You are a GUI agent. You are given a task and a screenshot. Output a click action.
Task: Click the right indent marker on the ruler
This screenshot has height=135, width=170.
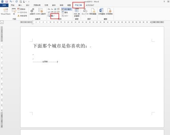[x=151, y=23]
